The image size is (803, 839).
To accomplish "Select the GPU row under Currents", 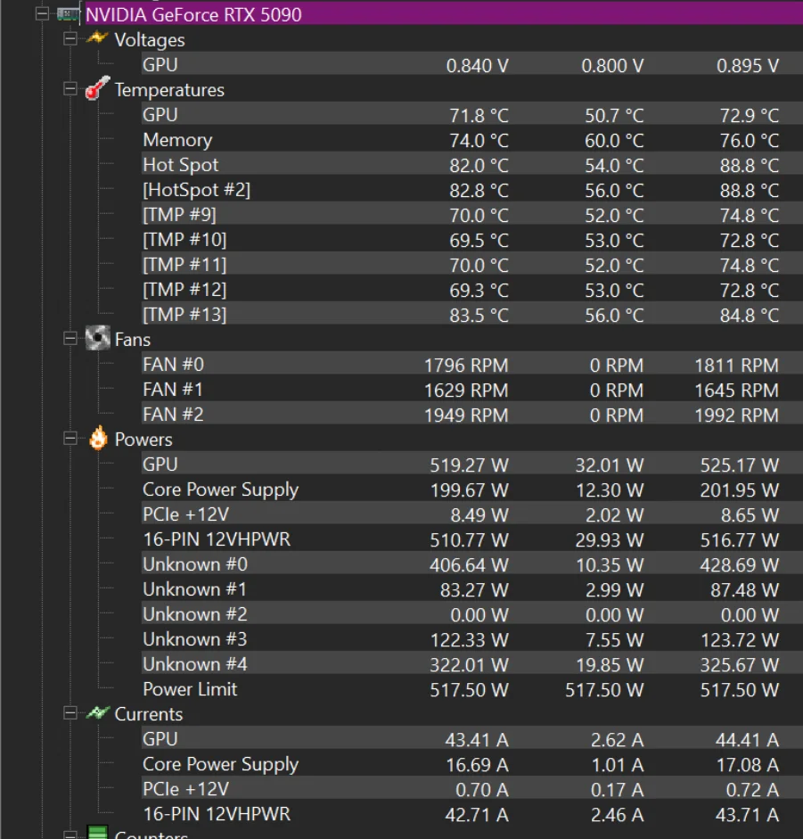I will coord(471,739).
